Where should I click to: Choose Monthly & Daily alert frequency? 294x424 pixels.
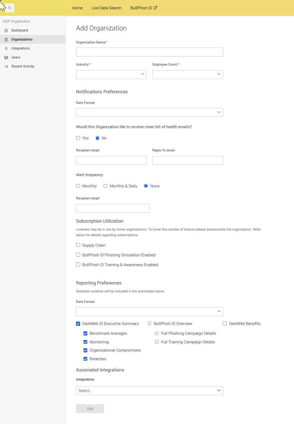(106, 186)
